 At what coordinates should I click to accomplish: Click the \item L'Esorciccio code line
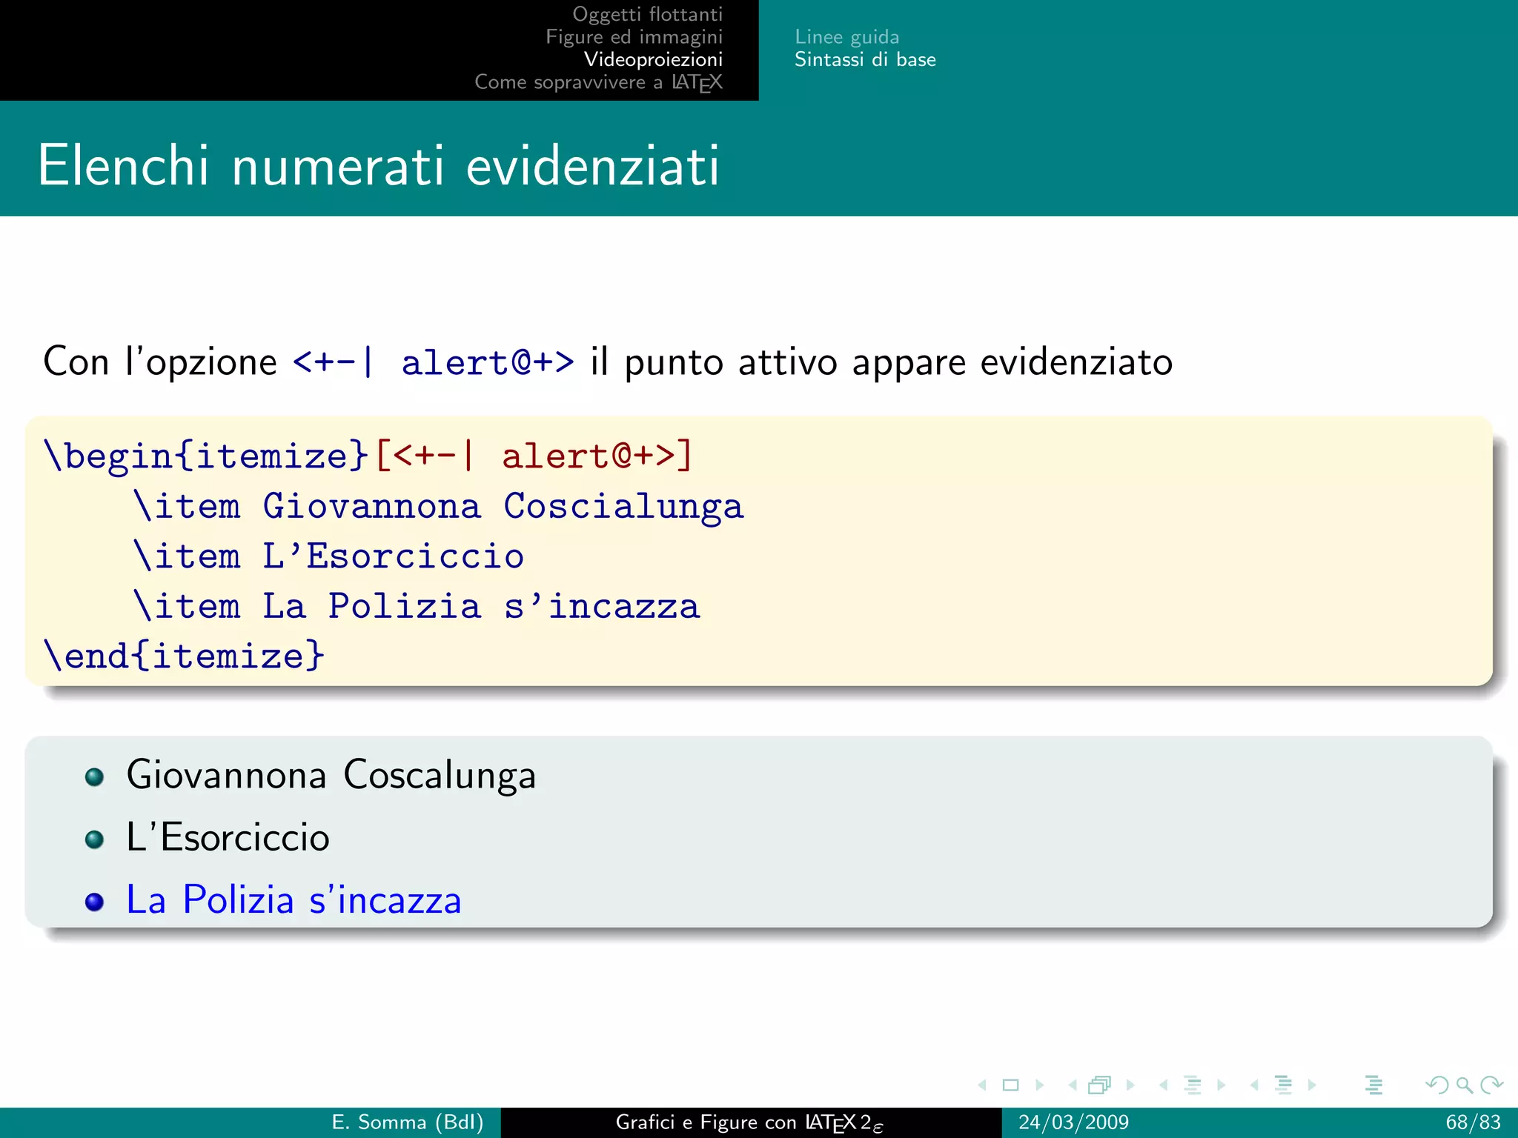pos(328,556)
